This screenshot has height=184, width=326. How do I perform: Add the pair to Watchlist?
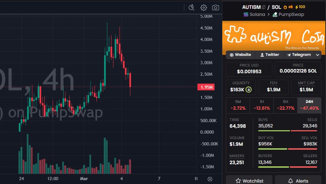tap(249, 181)
